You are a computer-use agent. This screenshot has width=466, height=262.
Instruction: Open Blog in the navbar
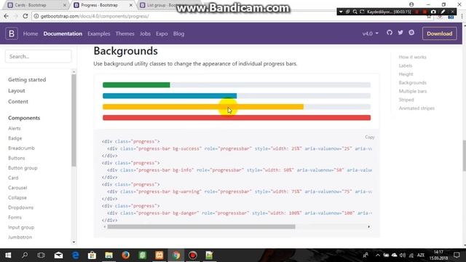pyautogui.click(x=178, y=33)
